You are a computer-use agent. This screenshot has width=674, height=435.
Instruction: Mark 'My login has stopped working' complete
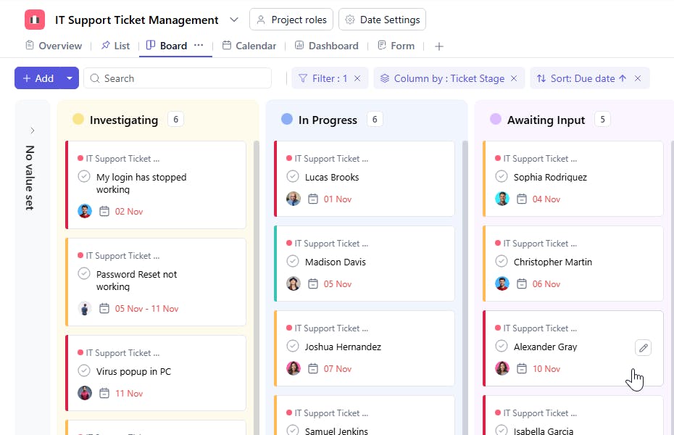[84, 176]
